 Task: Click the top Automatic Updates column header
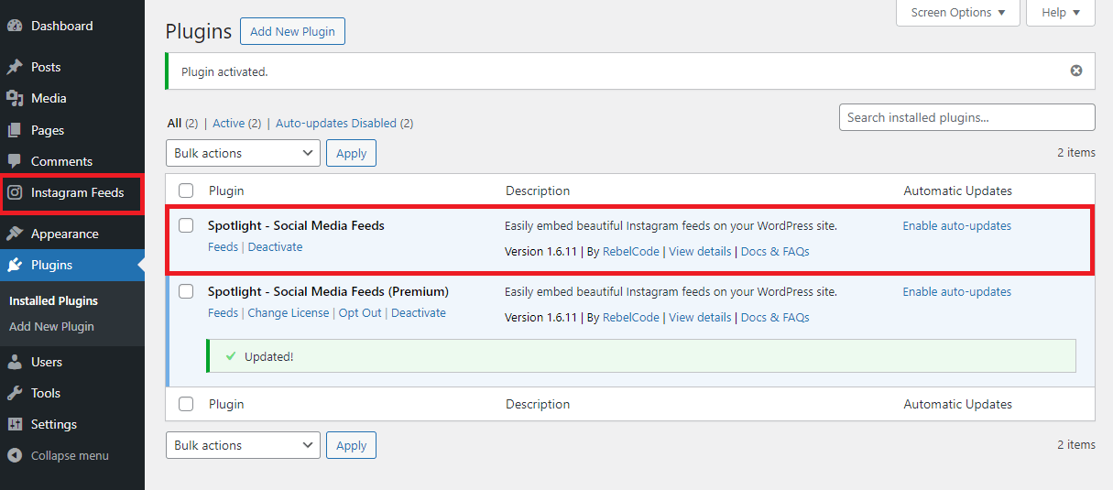coord(958,191)
